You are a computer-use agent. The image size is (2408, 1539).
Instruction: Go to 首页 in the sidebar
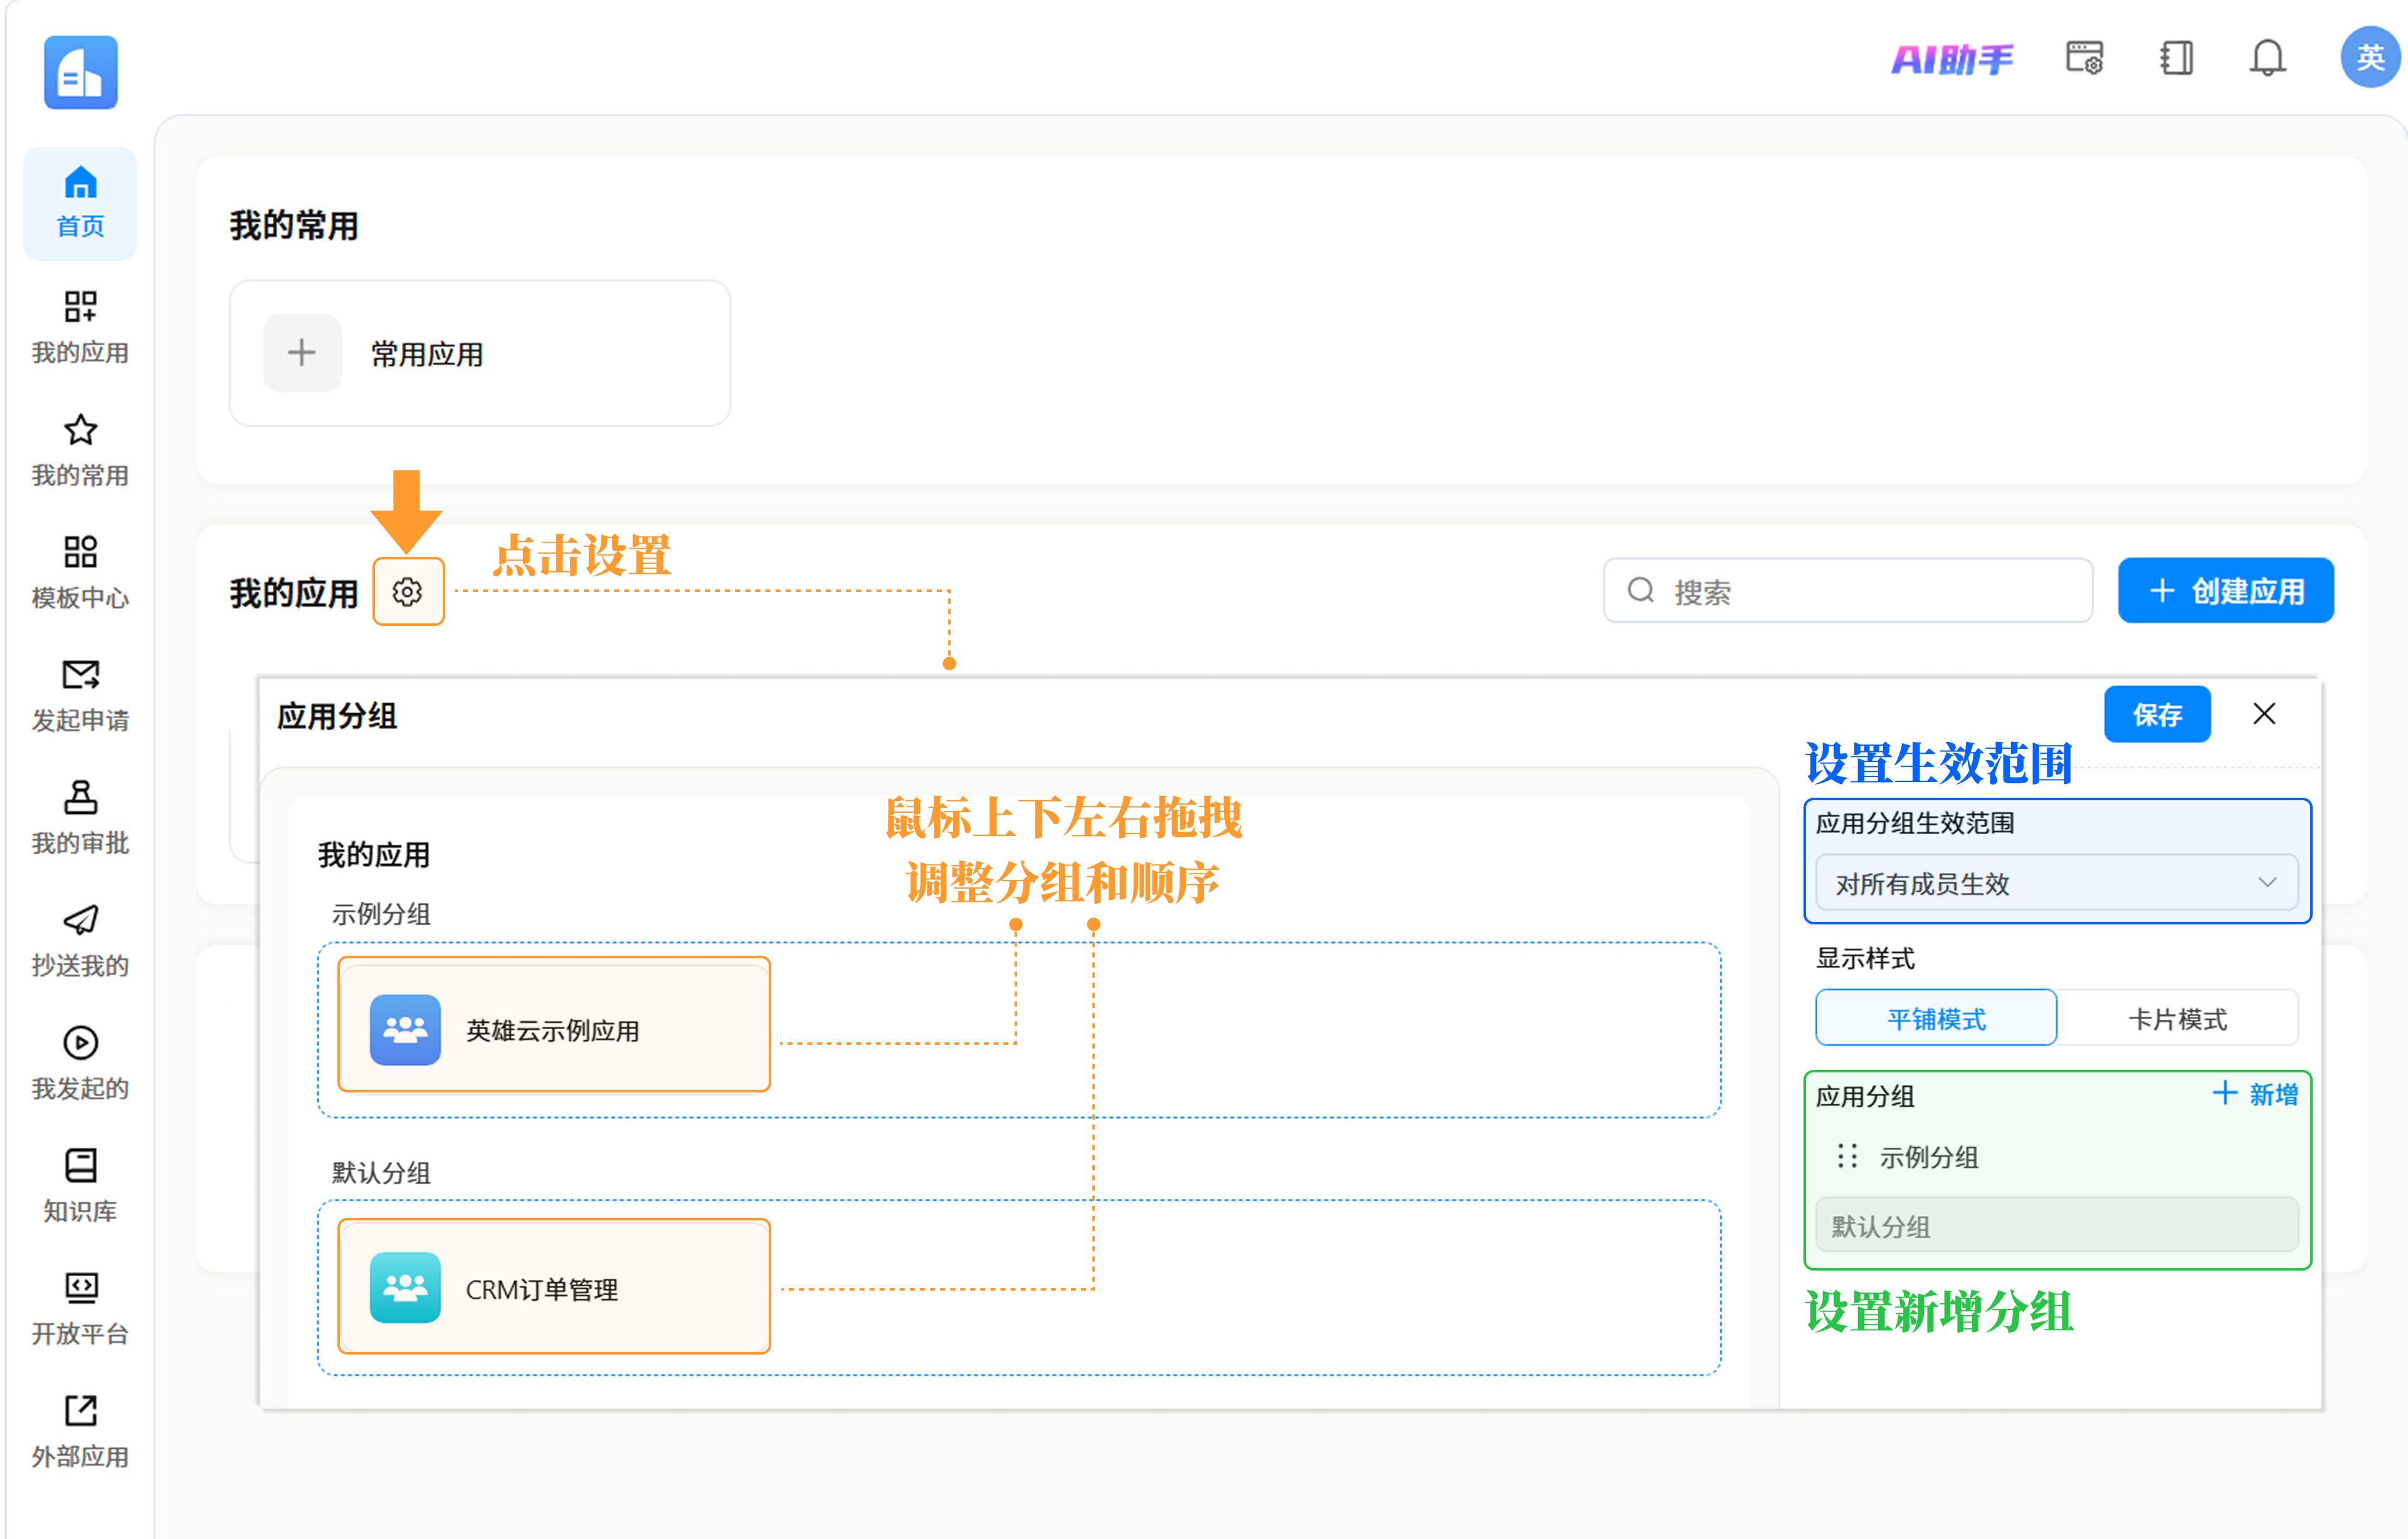(x=80, y=203)
